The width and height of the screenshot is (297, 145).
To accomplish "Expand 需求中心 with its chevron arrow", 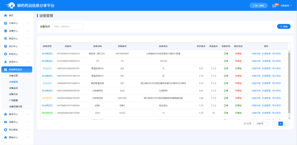I will tap(28, 114).
